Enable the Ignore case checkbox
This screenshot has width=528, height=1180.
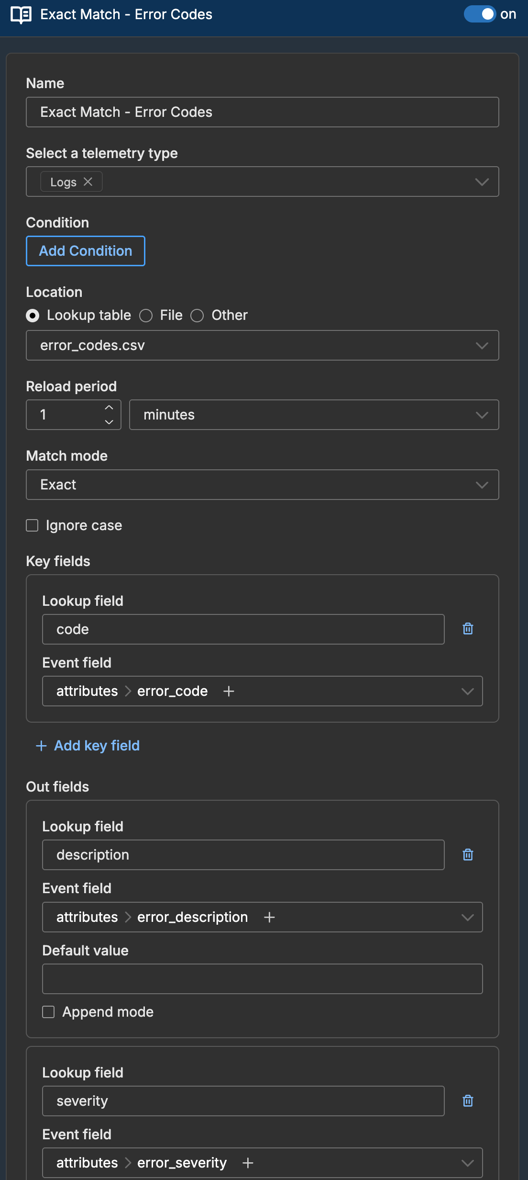[32, 525]
